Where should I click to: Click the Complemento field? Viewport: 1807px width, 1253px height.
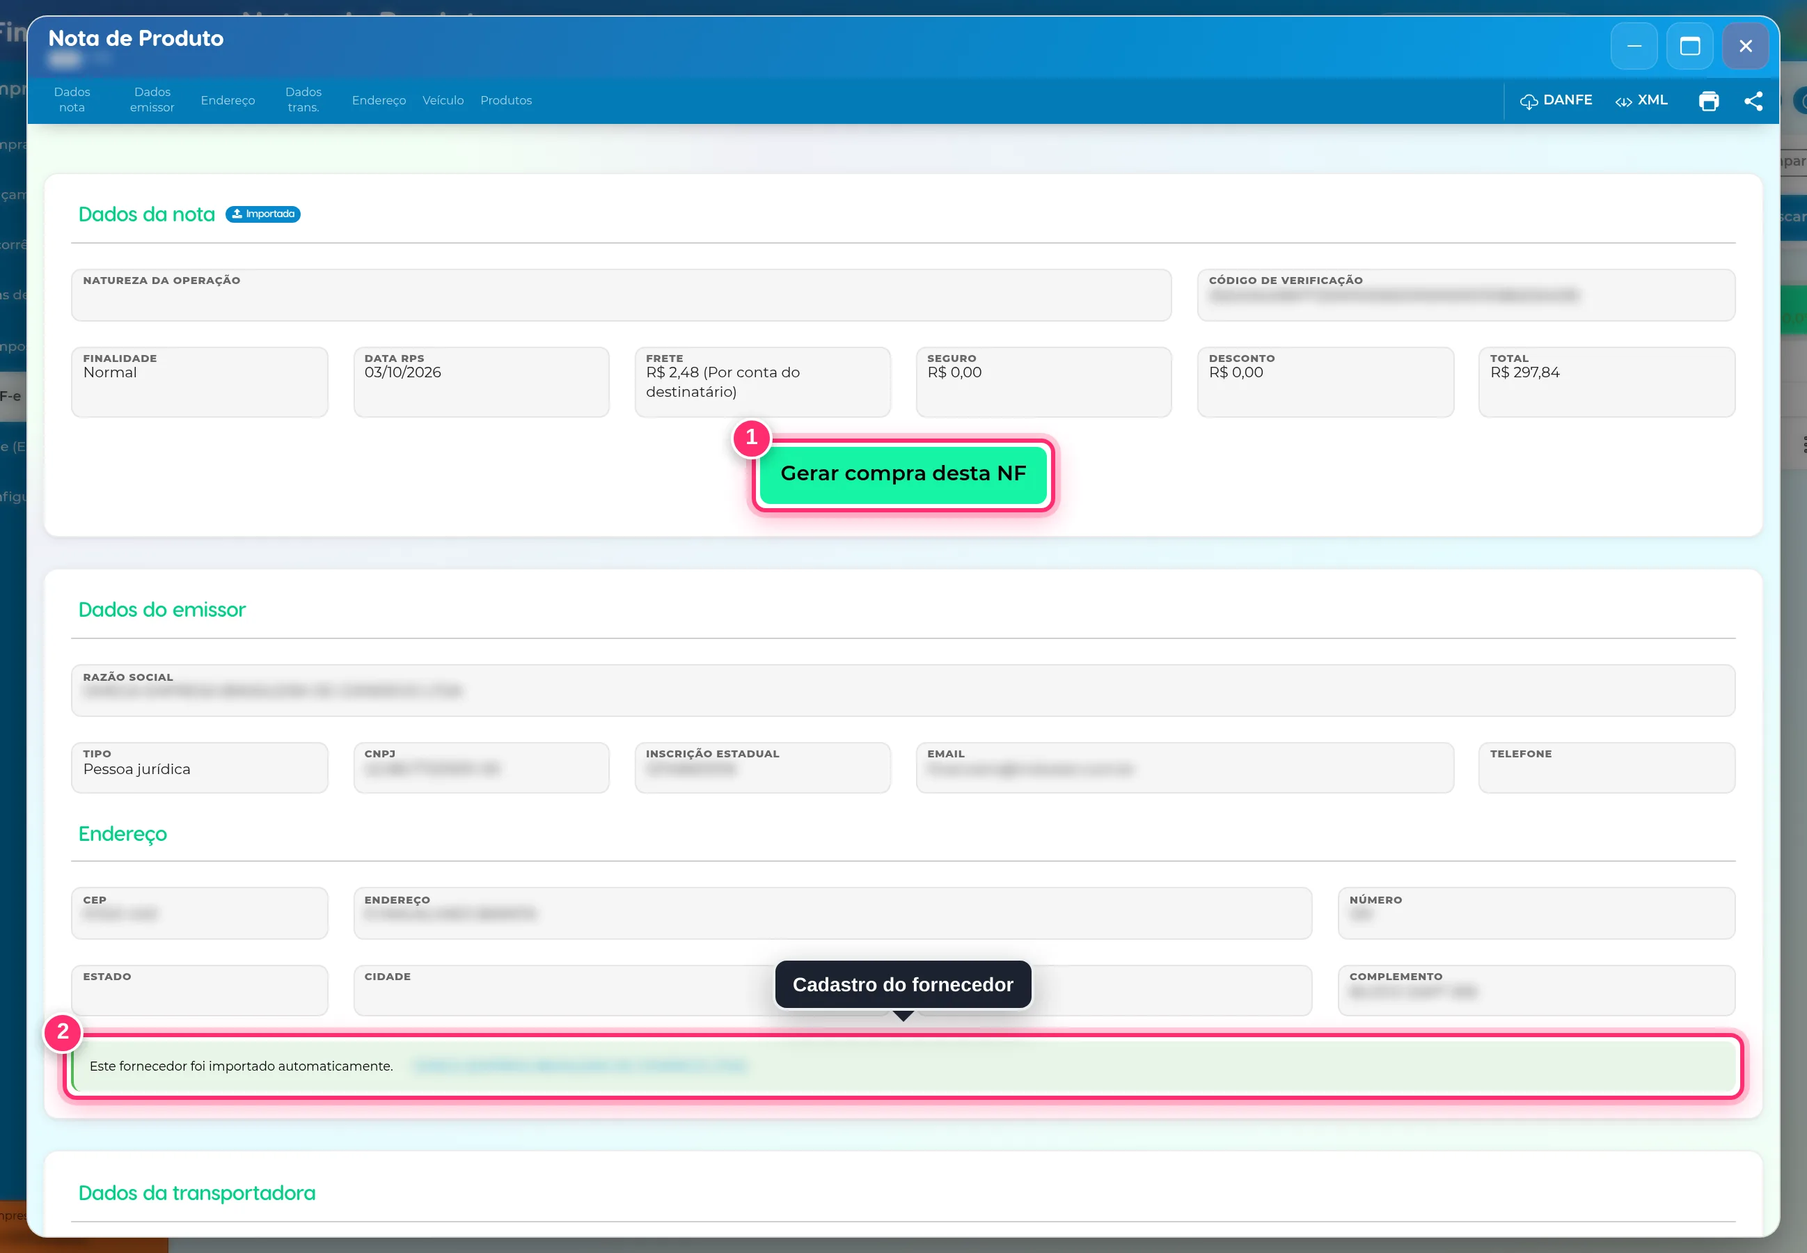click(x=1536, y=991)
